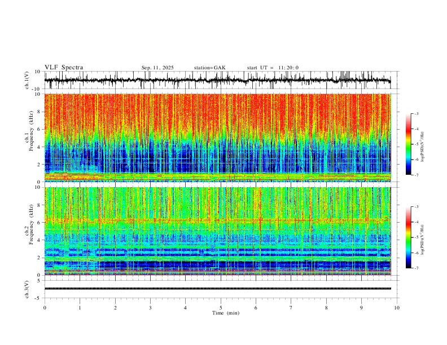Click time axis tick label "5"
447x345 pixels.
click(x=221, y=308)
